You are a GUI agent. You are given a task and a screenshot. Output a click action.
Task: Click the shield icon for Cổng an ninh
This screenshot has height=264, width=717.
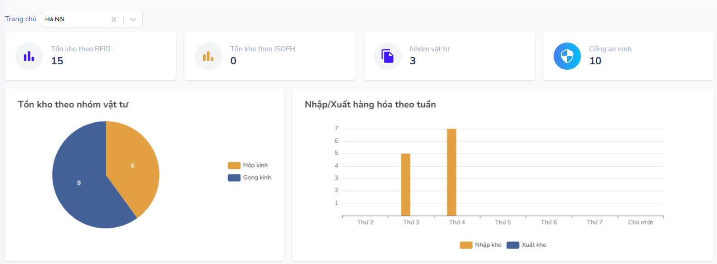tap(567, 56)
